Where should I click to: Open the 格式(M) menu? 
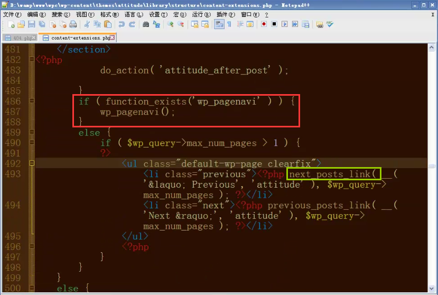pos(109,15)
